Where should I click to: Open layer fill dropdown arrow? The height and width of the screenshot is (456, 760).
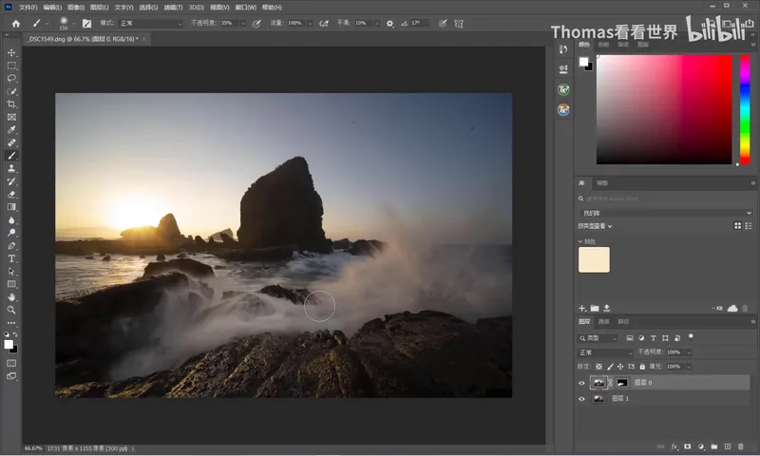coord(689,367)
